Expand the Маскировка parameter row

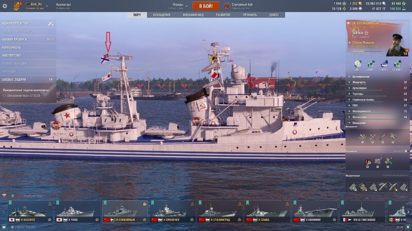(x=377, y=117)
